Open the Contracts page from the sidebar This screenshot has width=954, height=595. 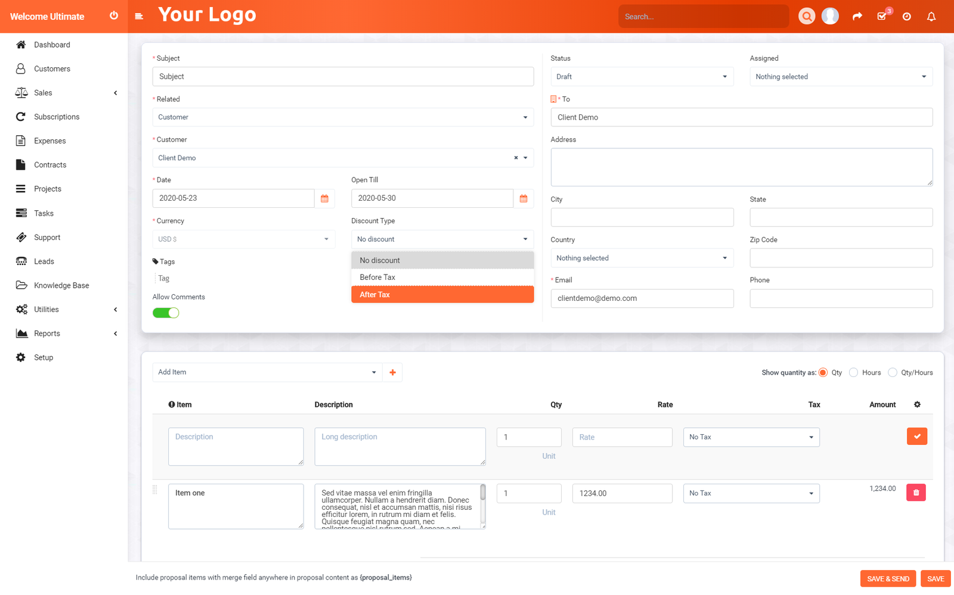[49, 164]
